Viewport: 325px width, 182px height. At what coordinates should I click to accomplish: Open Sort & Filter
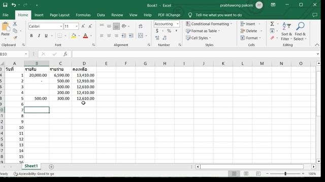[x=286, y=31]
